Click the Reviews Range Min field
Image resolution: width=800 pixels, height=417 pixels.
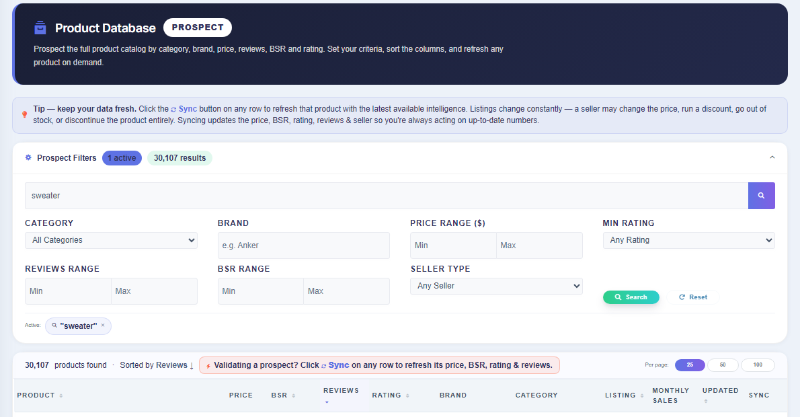(x=68, y=291)
